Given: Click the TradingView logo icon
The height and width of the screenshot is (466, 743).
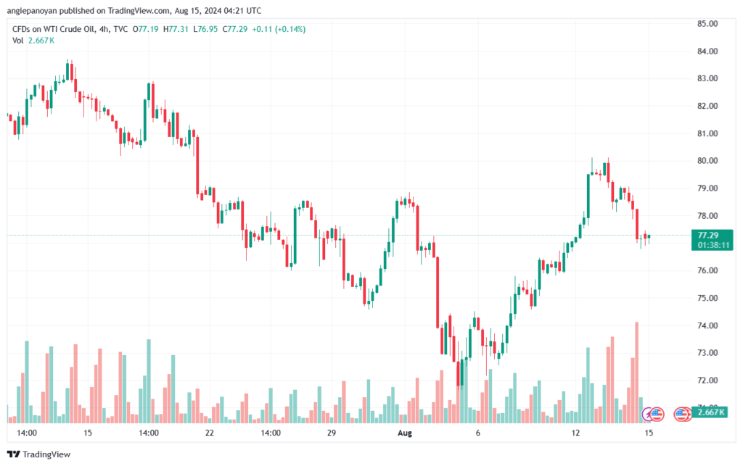Looking at the screenshot, I should 14,454.
